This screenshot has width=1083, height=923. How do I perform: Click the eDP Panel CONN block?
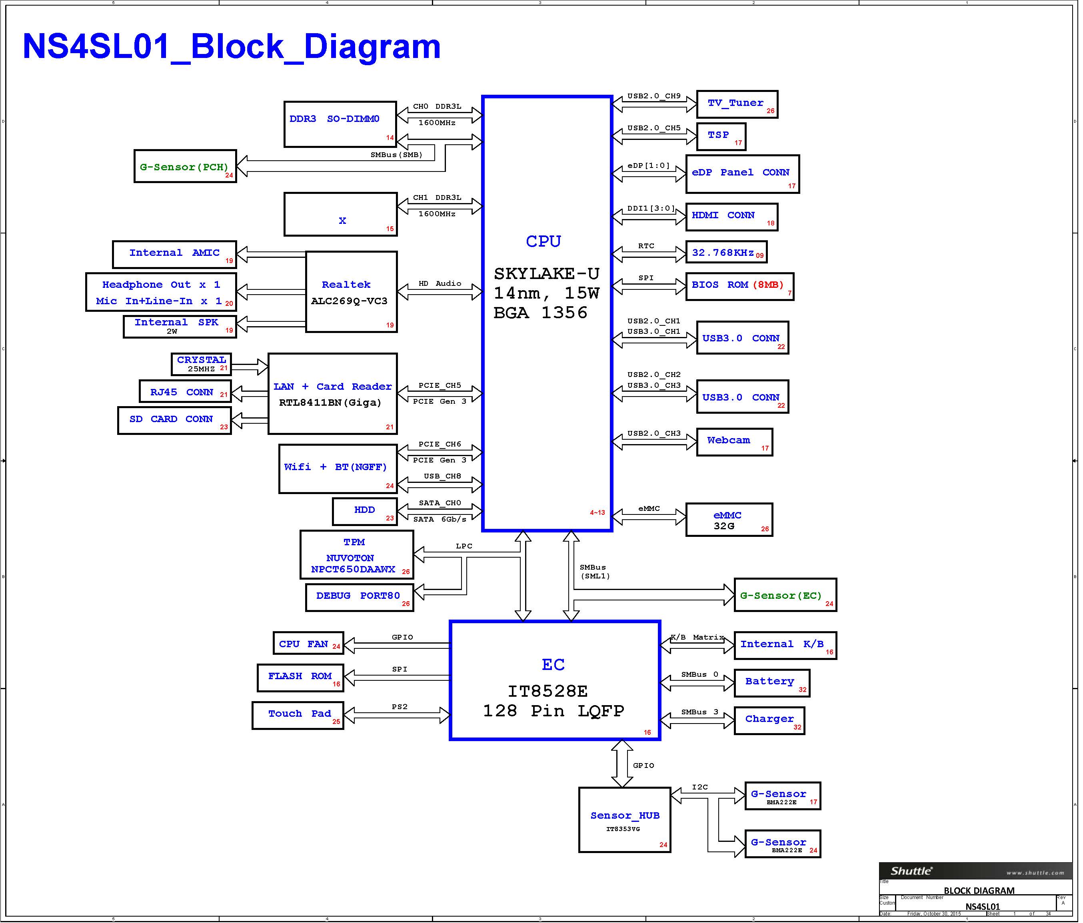[x=742, y=174]
